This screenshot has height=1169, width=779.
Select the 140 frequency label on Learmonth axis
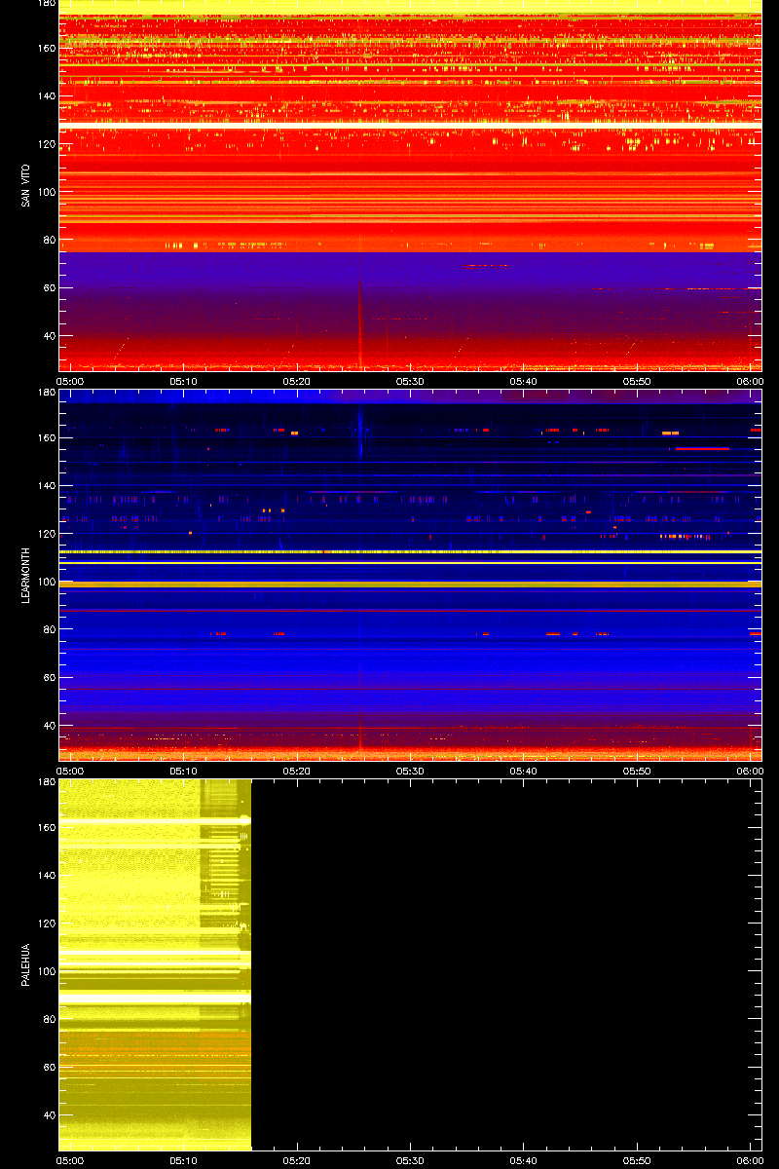pos(45,486)
